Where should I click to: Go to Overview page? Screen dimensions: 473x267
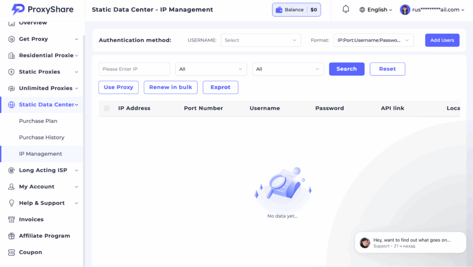point(33,23)
